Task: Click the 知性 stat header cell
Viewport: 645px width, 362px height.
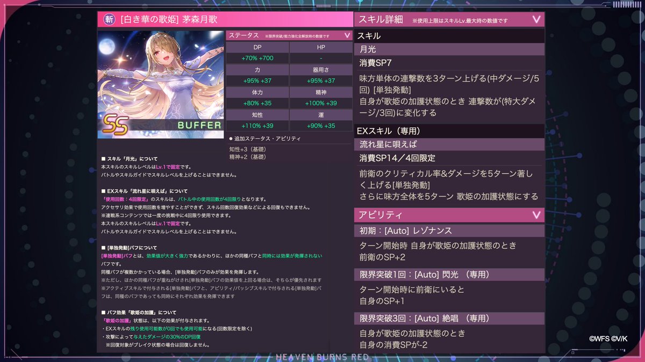Action: (257, 115)
